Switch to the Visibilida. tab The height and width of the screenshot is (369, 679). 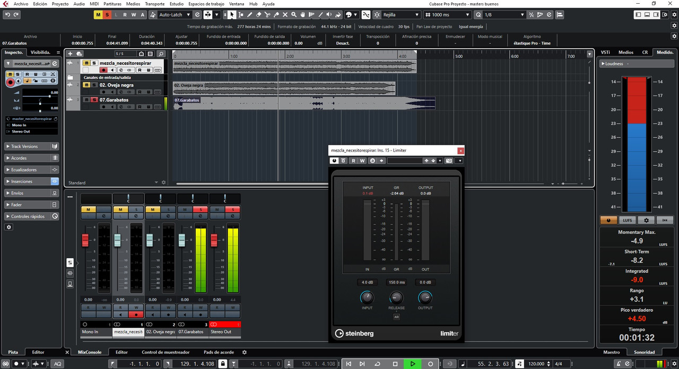tap(40, 52)
